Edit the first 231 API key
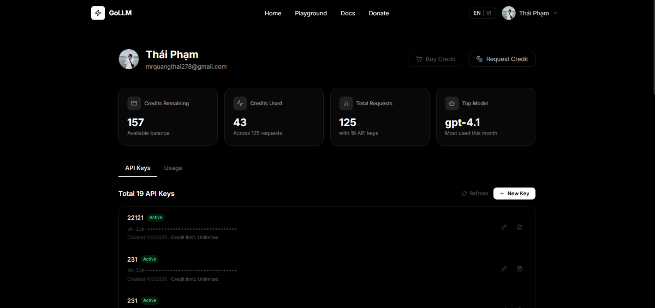The width and height of the screenshot is (655, 308). 504,269
